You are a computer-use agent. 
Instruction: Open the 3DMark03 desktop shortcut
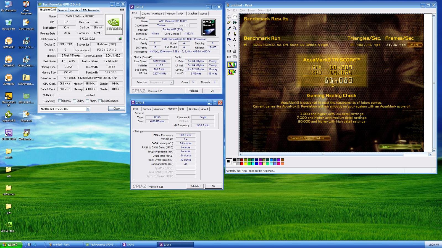(9, 43)
